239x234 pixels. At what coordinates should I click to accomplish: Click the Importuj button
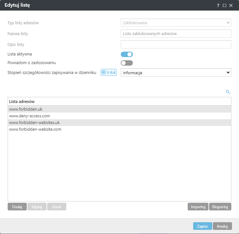coord(198,207)
